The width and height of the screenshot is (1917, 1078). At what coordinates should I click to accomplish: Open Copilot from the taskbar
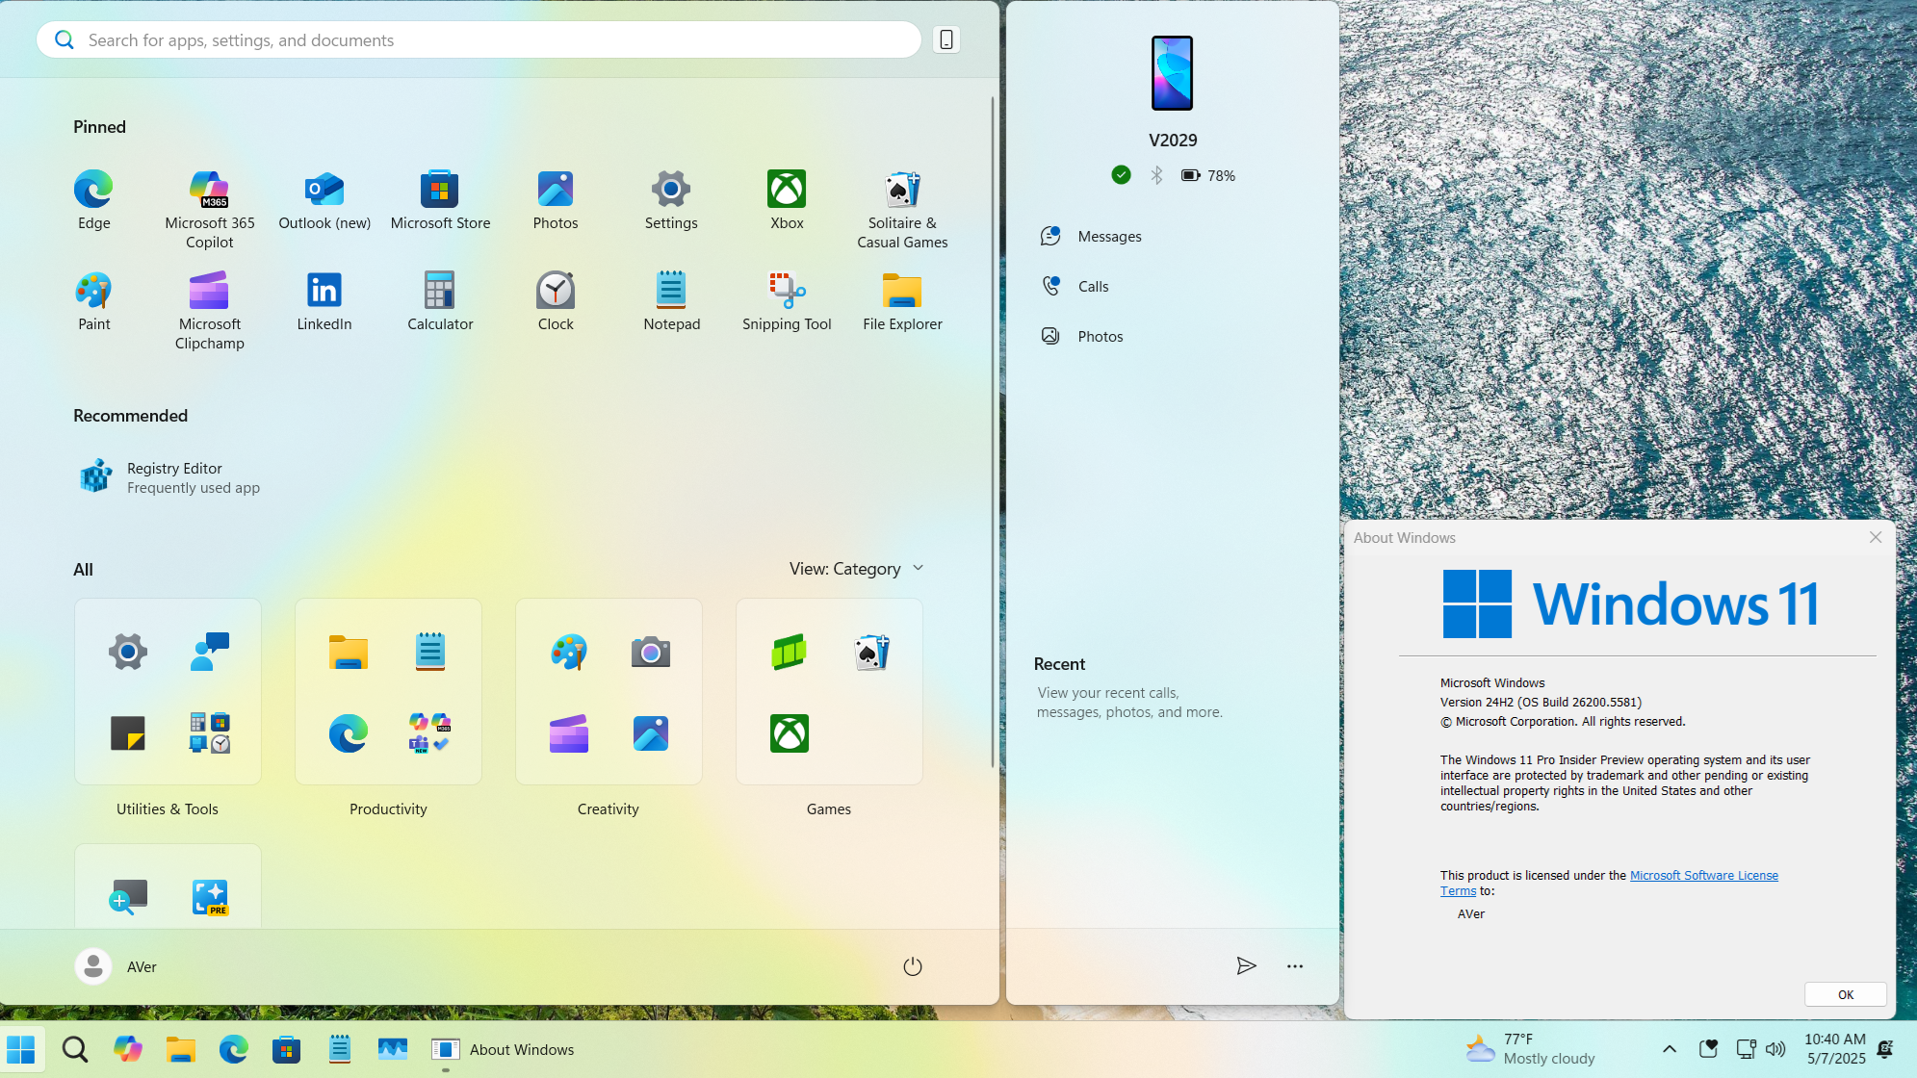[128, 1049]
